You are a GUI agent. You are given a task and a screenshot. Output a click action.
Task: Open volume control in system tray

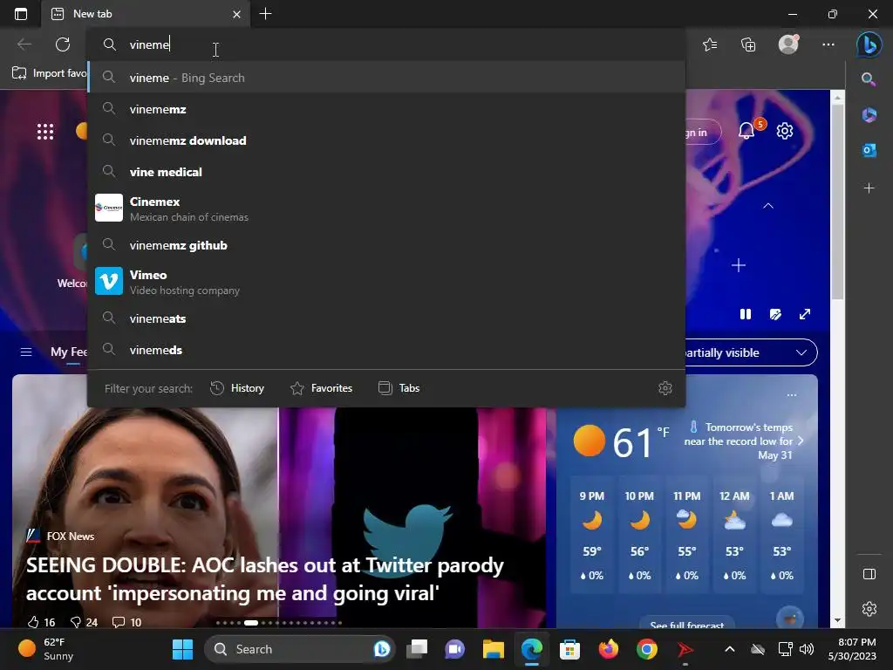(807, 649)
